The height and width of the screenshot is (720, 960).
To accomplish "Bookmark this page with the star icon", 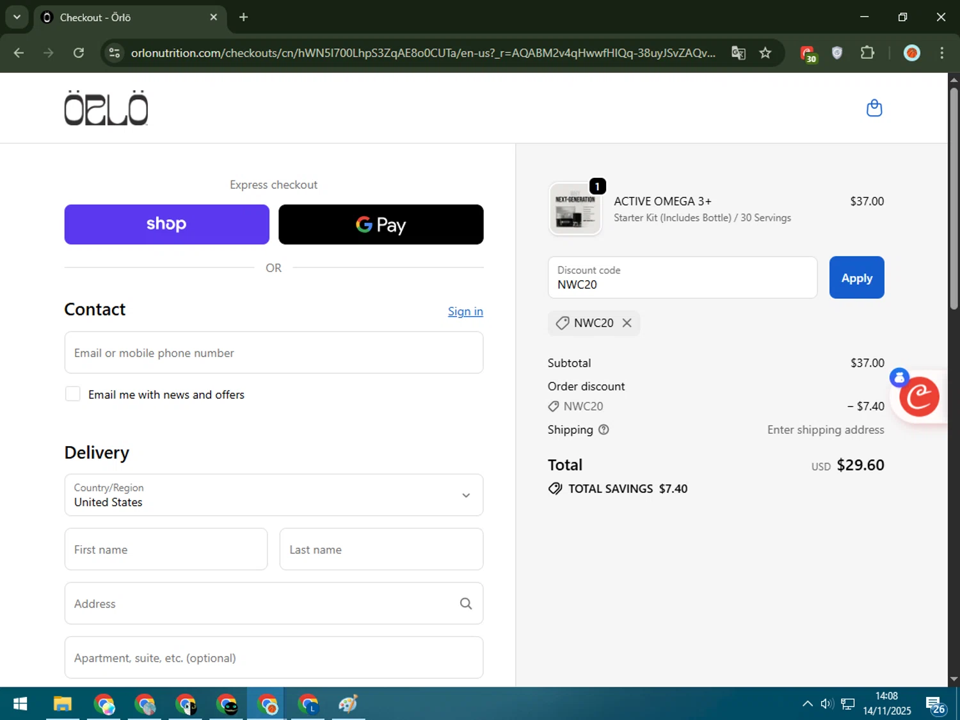I will [765, 53].
